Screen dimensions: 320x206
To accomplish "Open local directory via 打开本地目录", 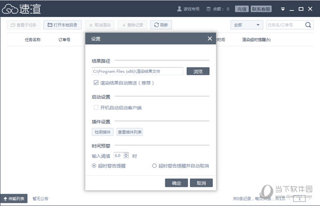I will click(62, 25).
